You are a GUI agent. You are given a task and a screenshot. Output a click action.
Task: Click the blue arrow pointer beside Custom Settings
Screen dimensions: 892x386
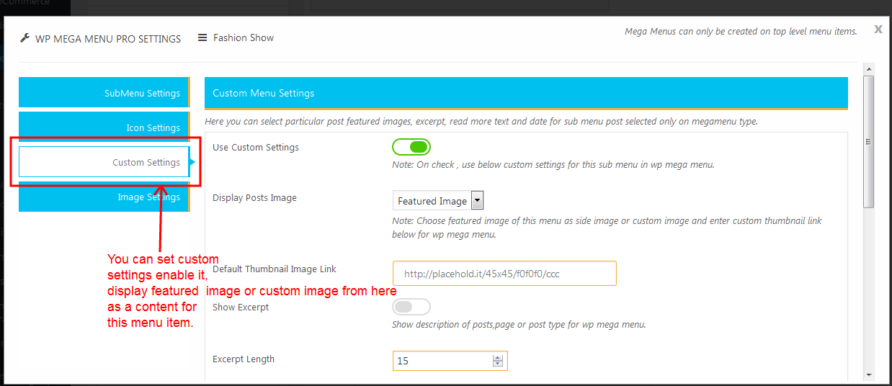click(x=192, y=162)
